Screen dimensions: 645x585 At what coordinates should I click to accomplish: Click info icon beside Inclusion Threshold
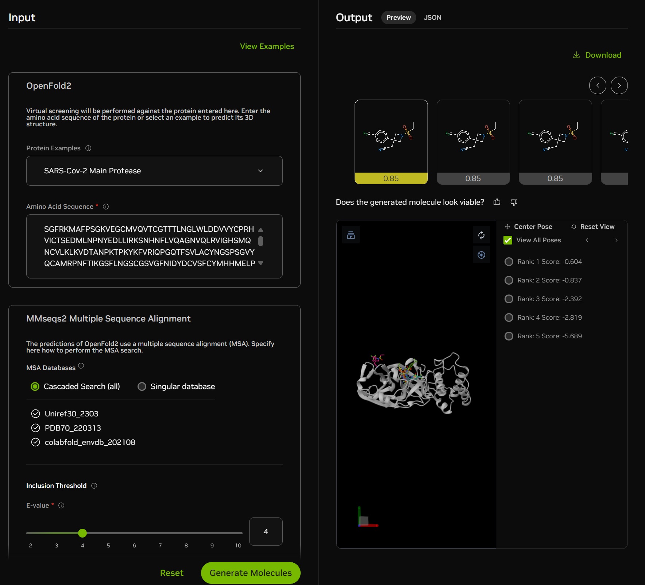(x=94, y=486)
